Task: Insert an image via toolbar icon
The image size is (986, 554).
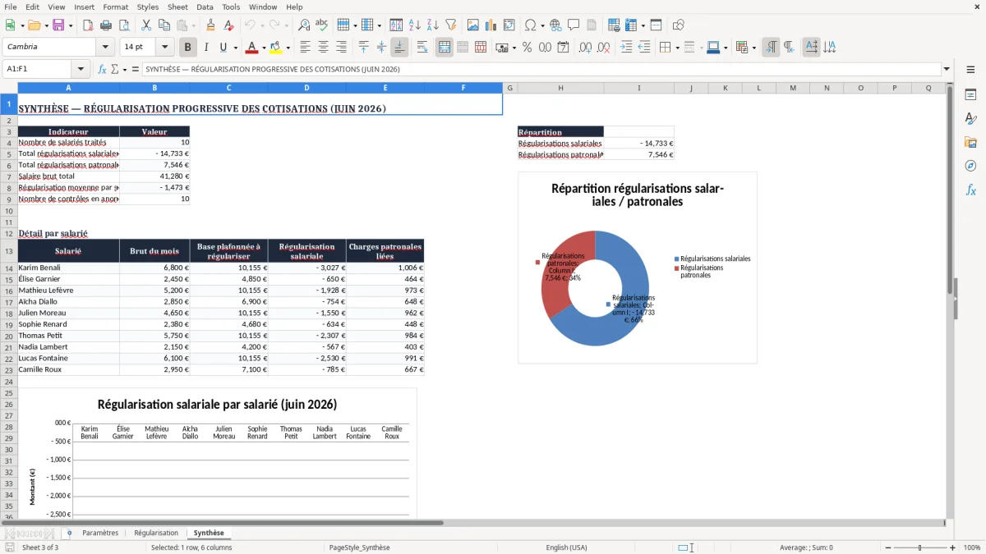Action: [473, 25]
